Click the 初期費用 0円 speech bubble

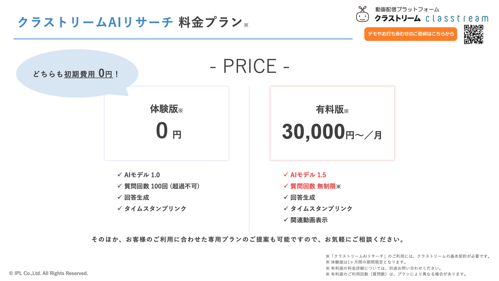(x=77, y=73)
